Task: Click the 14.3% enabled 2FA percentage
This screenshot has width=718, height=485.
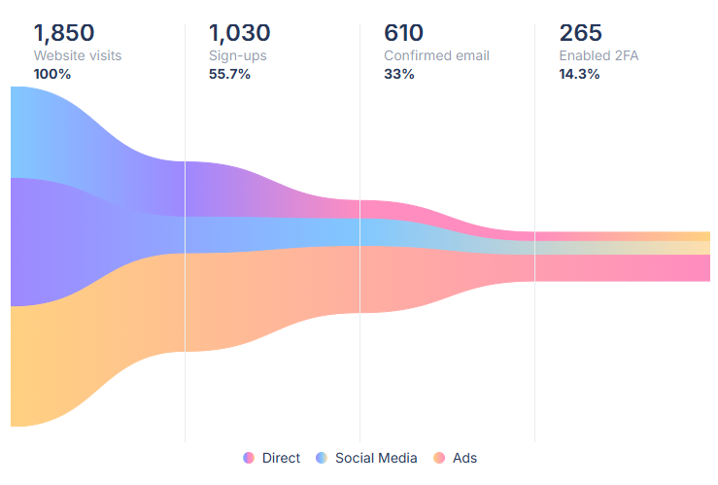Action: pos(579,74)
